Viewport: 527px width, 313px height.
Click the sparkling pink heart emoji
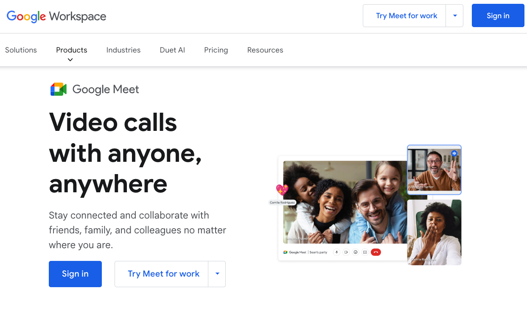coord(282,190)
